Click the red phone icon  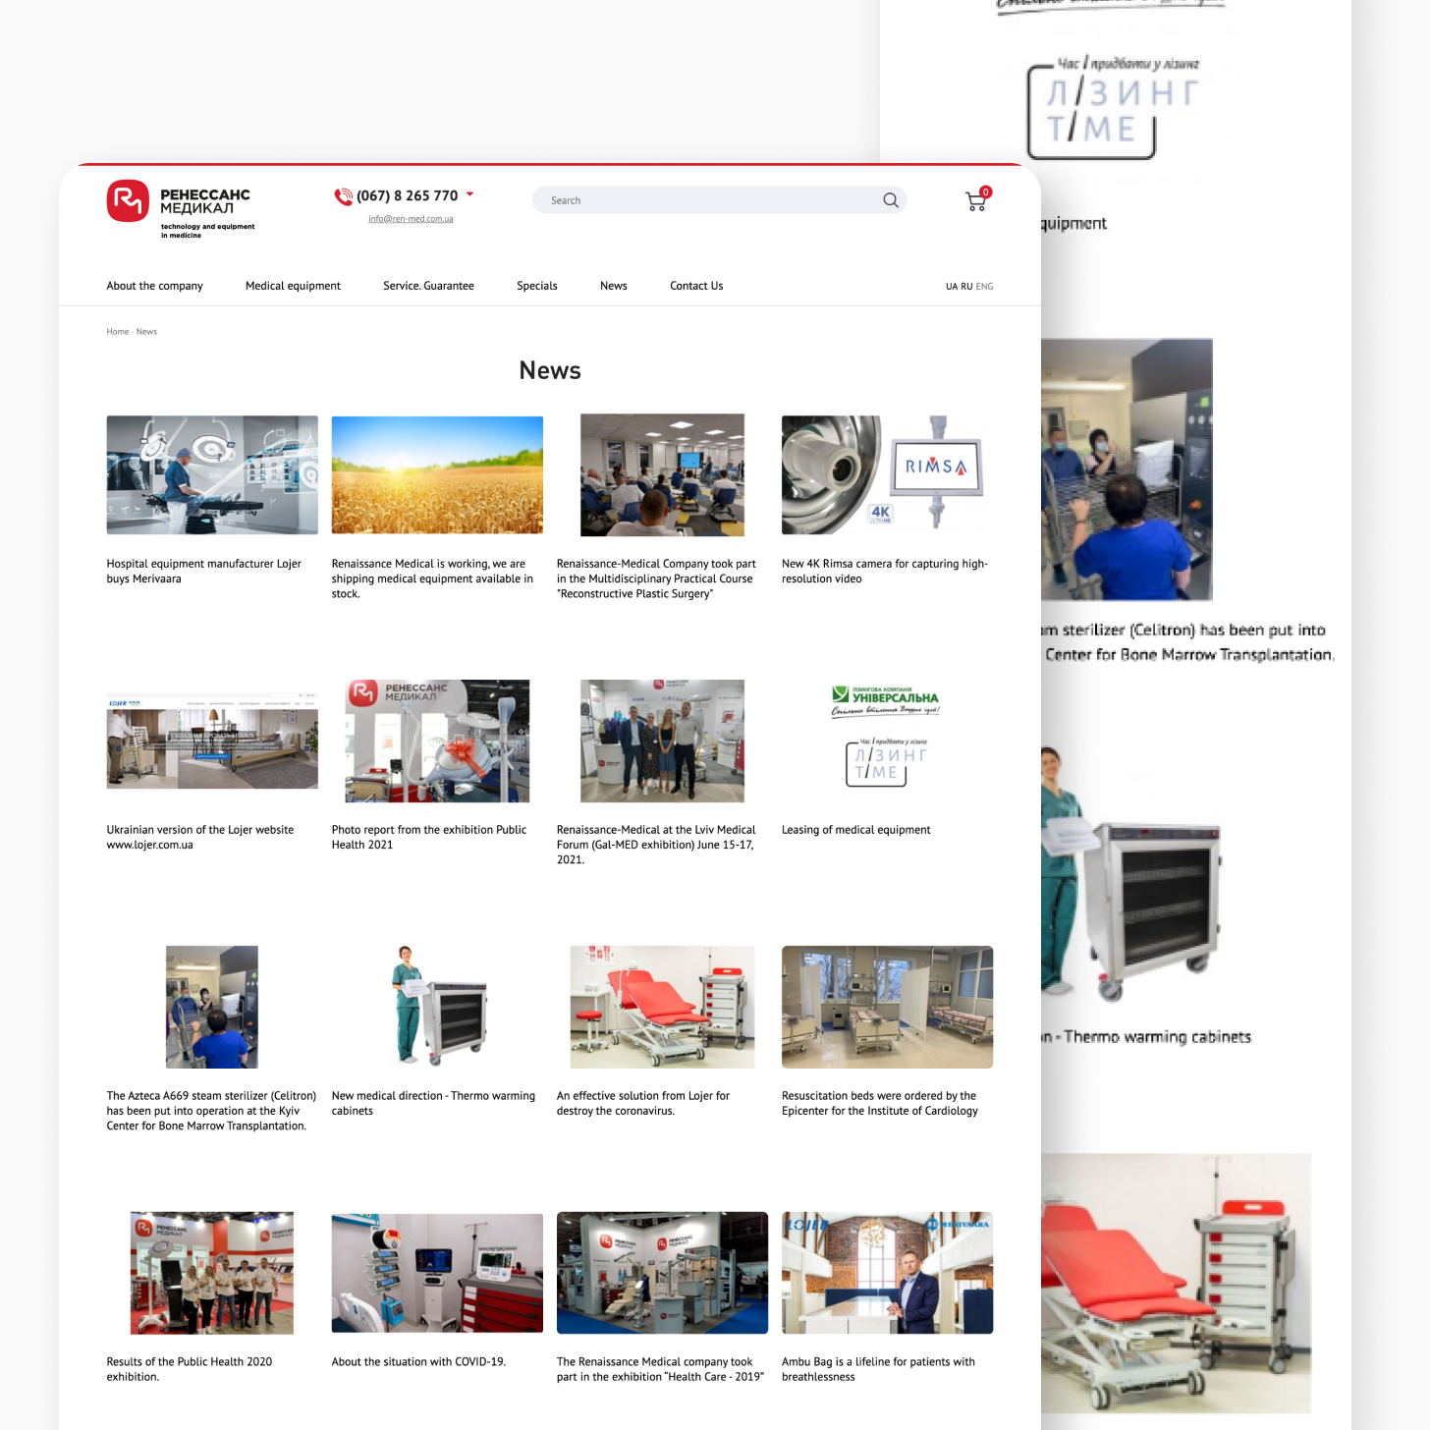(343, 196)
